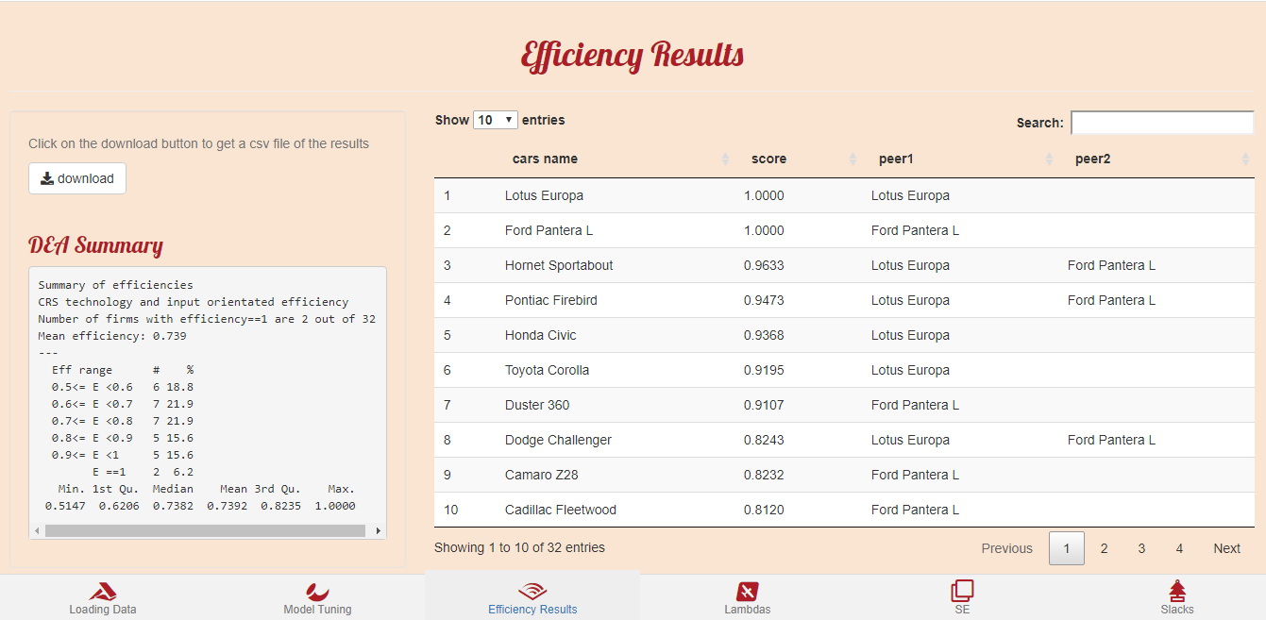Open the Loading Data tab icon
Image resolution: width=1266 pixels, height=620 pixels.
click(x=103, y=592)
